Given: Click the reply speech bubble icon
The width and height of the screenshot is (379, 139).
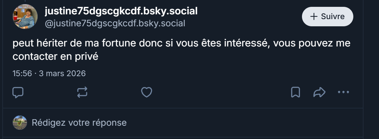Looking at the screenshot, I should tap(18, 92).
